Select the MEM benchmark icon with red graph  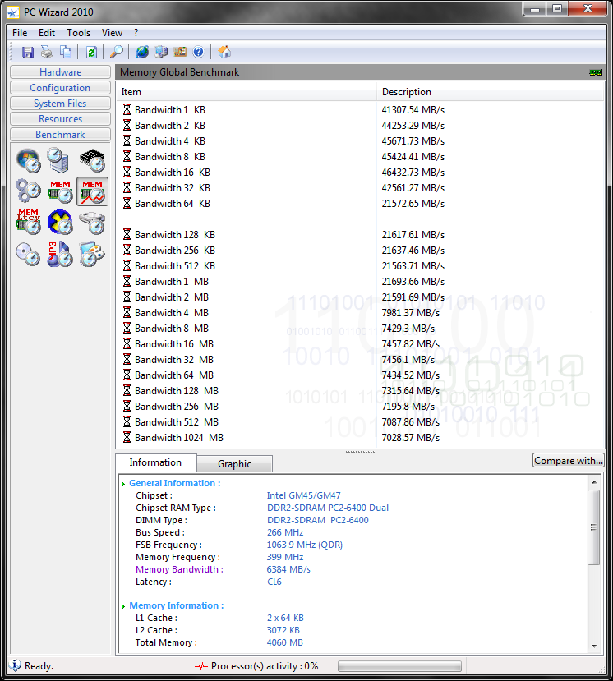[93, 191]
